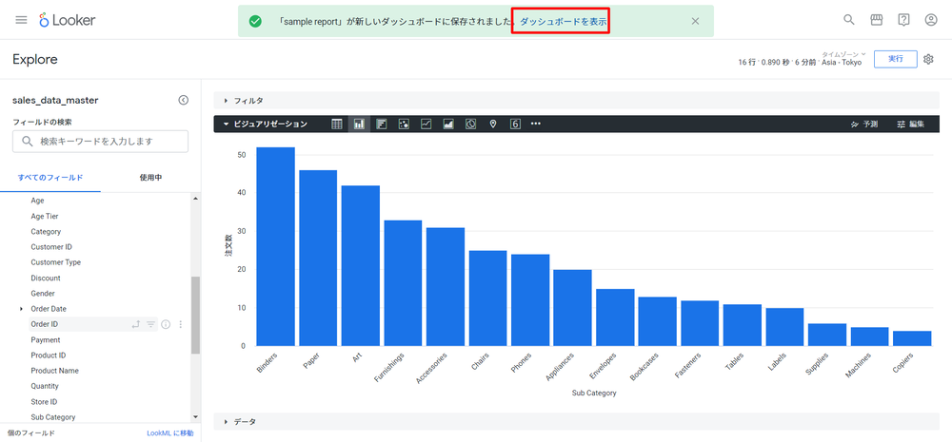Click the search field magnifier icon
This screenshot has height=442, width=952.
27,142
